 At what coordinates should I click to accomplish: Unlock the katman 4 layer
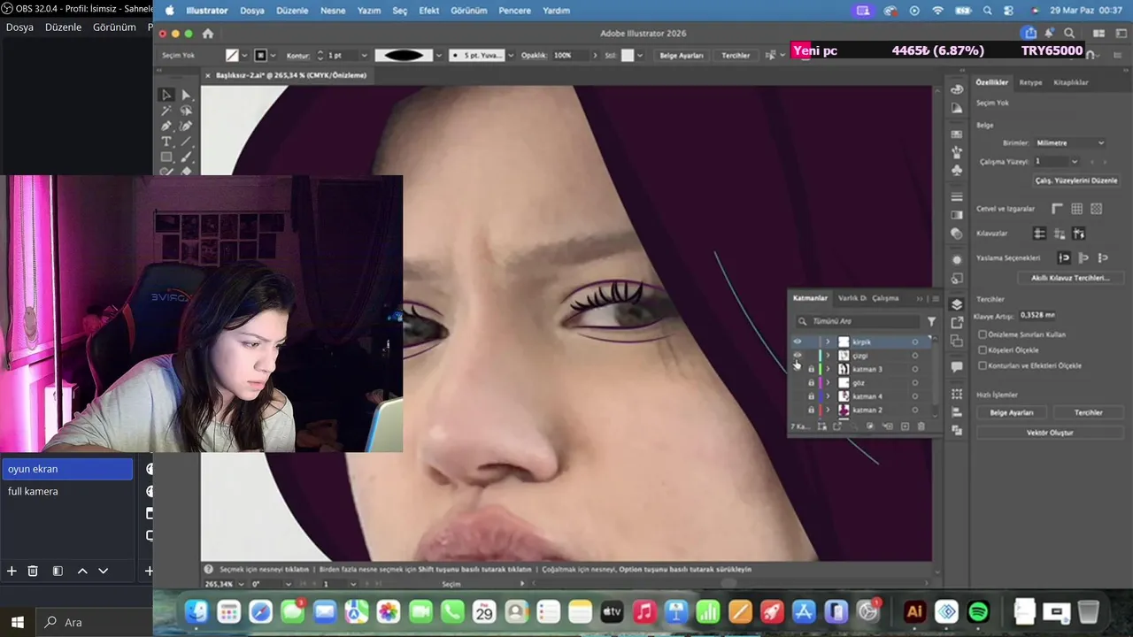pyautogui.click(x=811, y=396)
